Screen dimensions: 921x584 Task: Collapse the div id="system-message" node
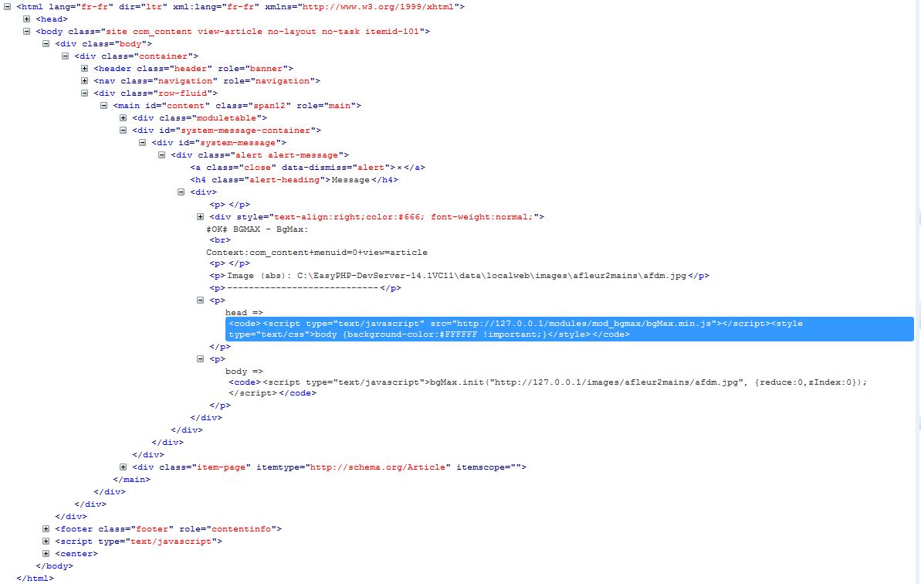(x=143, y=143)
